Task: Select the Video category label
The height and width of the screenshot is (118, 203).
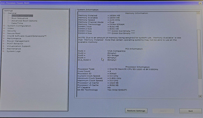Action: 10,28
